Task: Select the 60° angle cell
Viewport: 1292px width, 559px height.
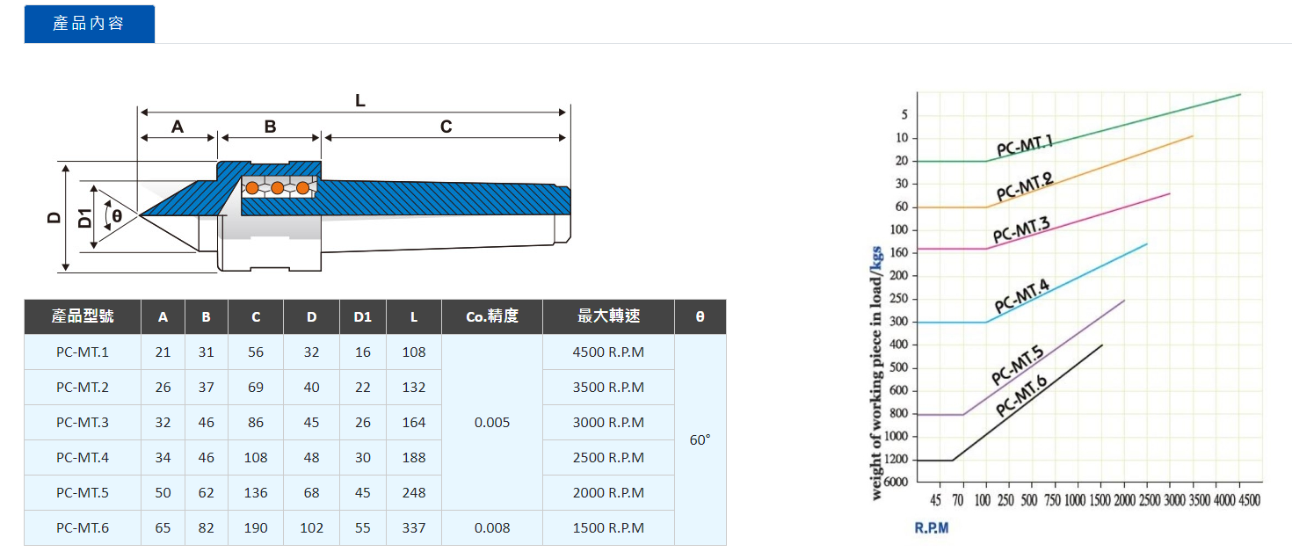Action: click(x=699, y=439)
